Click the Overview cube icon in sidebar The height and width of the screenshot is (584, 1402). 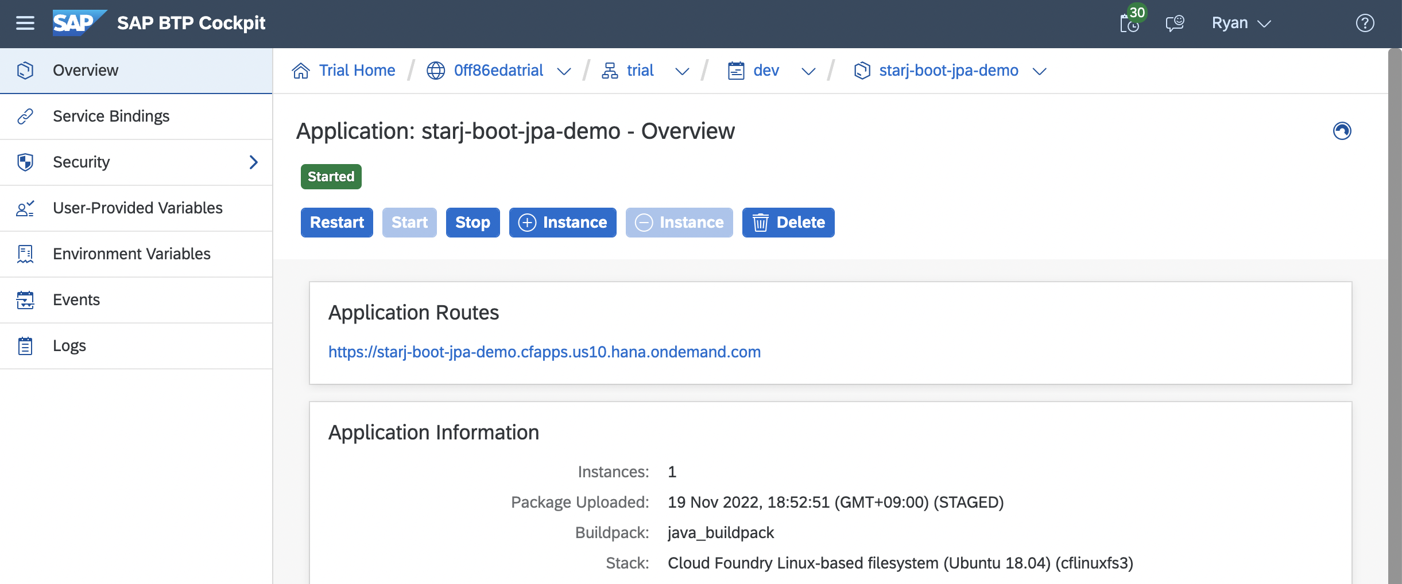(x=25, y=70)
